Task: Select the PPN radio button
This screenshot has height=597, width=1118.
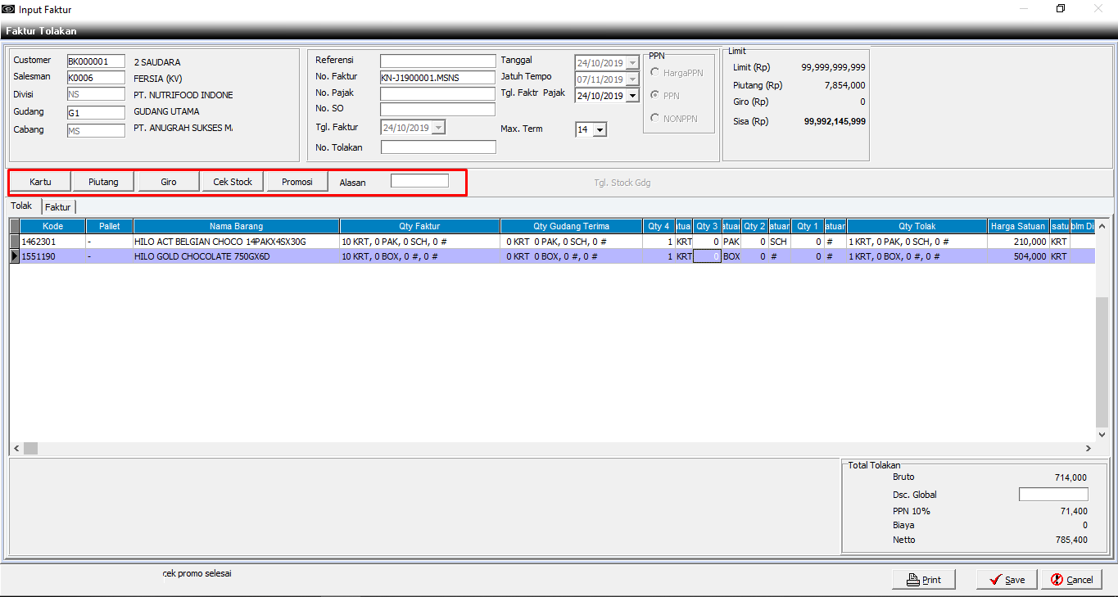Action: coord(655,96)
